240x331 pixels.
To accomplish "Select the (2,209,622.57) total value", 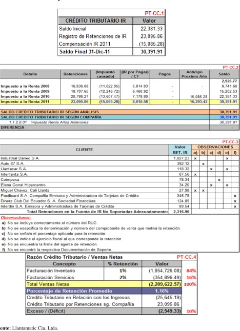I will pos(165,284).
